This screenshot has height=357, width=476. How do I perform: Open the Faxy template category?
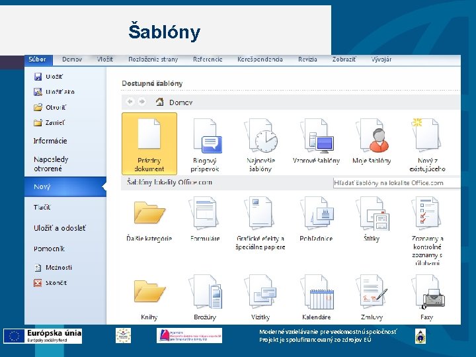pyautogui.click(x=427, y=297)
